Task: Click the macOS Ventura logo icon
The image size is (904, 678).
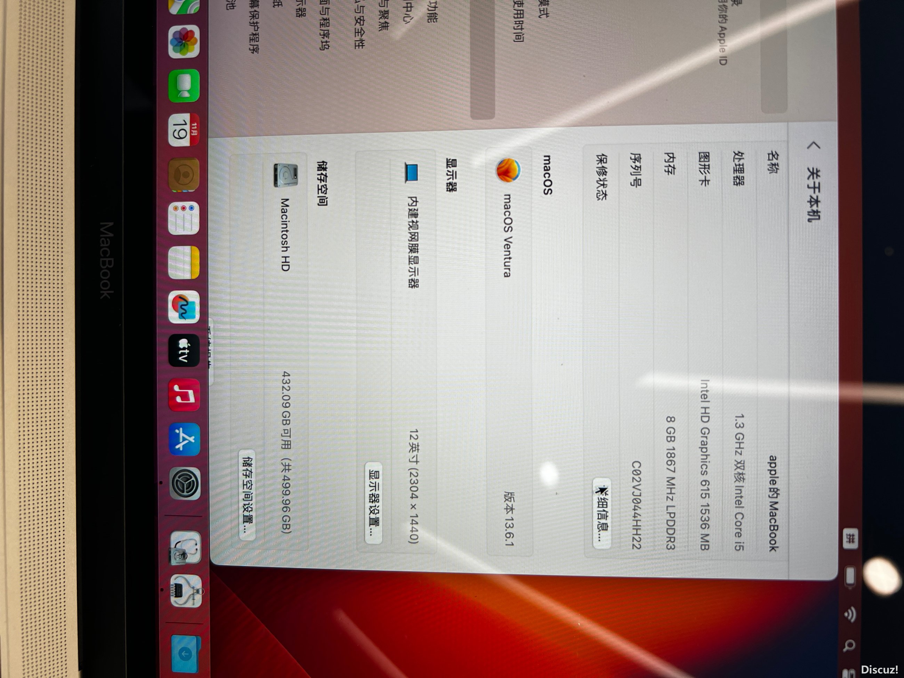Action: coord(508,170)
